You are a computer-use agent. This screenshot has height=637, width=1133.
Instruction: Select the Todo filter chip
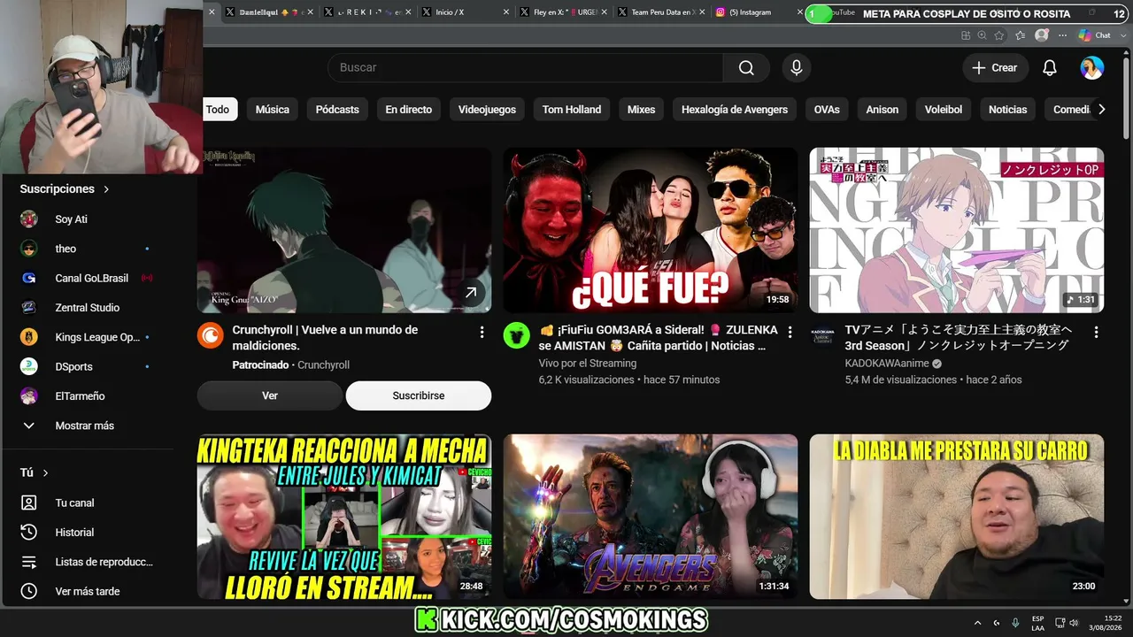tap(218, 110)
